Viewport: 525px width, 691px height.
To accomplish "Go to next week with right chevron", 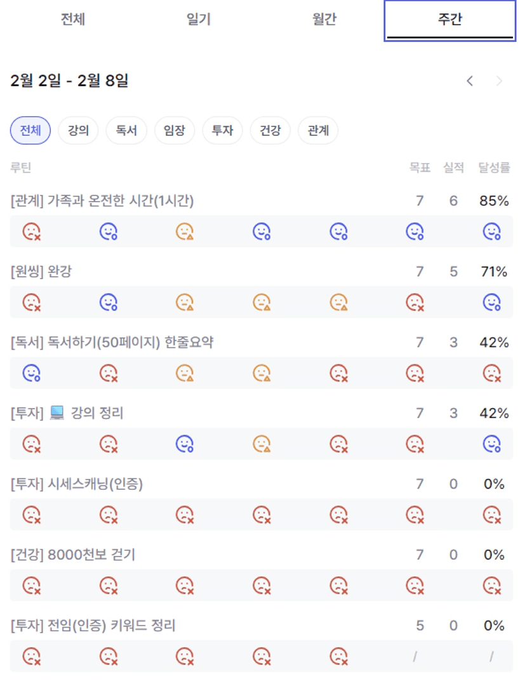I will click(x=499, y=81).
